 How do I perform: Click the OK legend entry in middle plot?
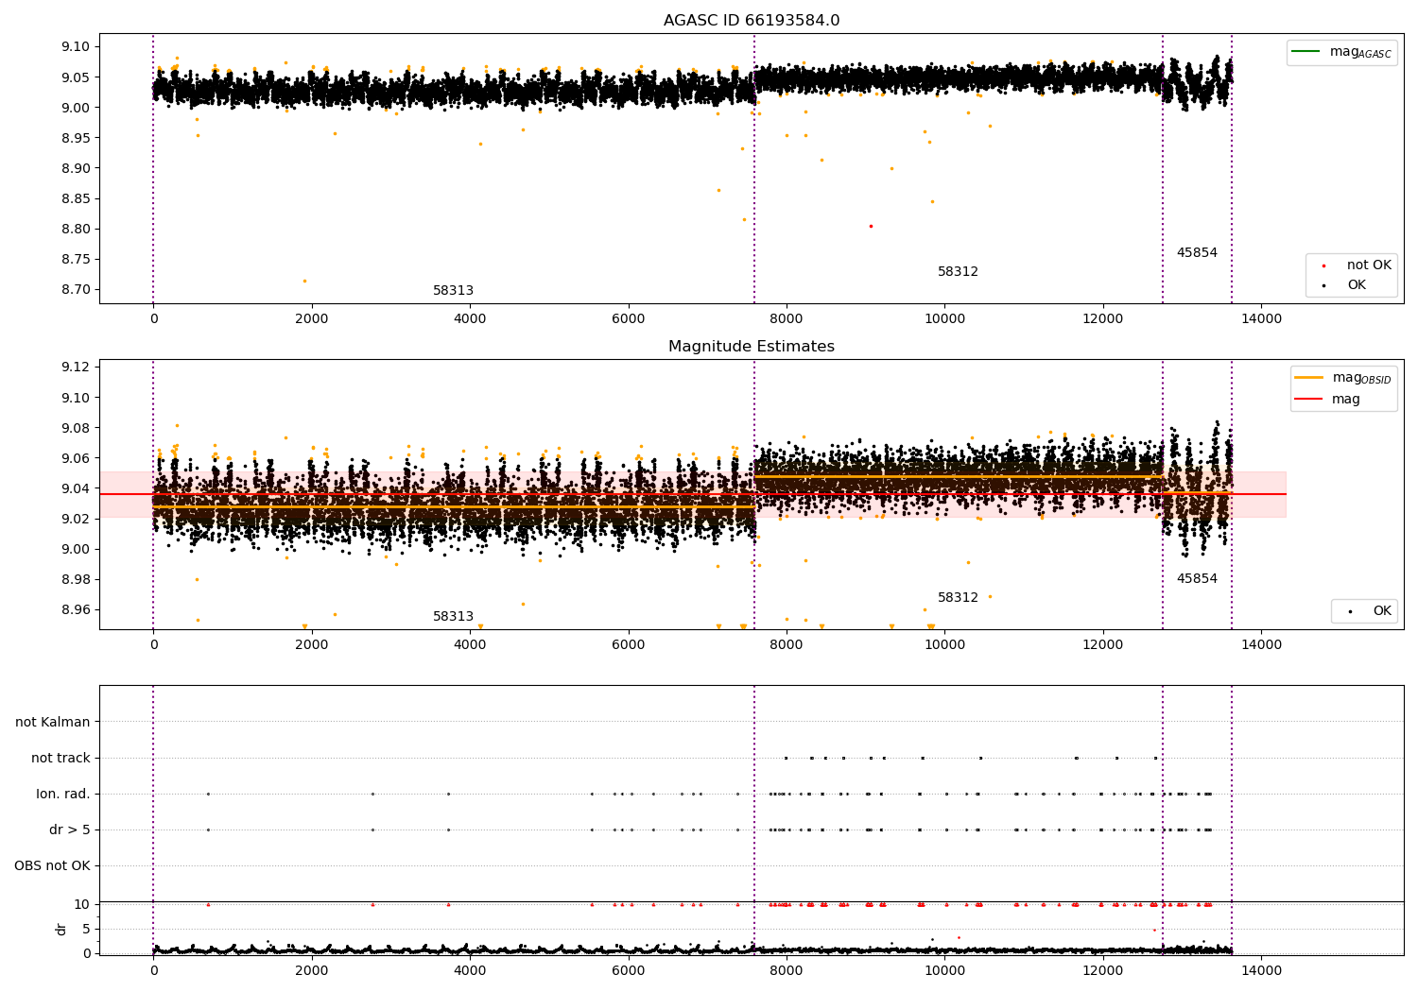point(1370,611)
